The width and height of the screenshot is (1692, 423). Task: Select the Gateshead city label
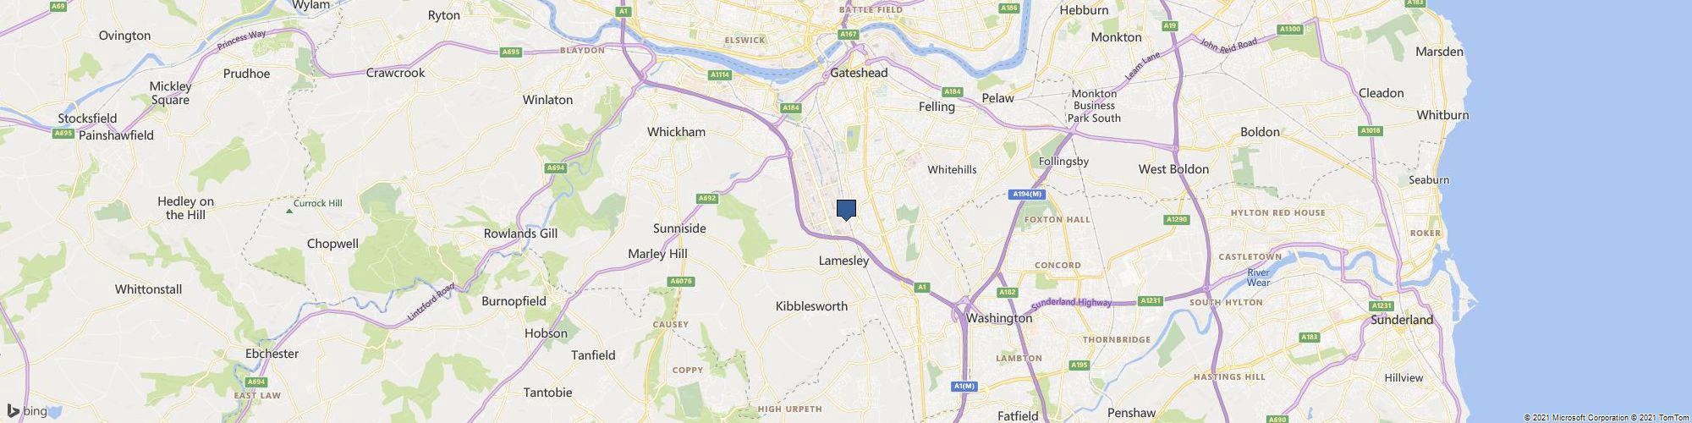(x=859, y=74)
